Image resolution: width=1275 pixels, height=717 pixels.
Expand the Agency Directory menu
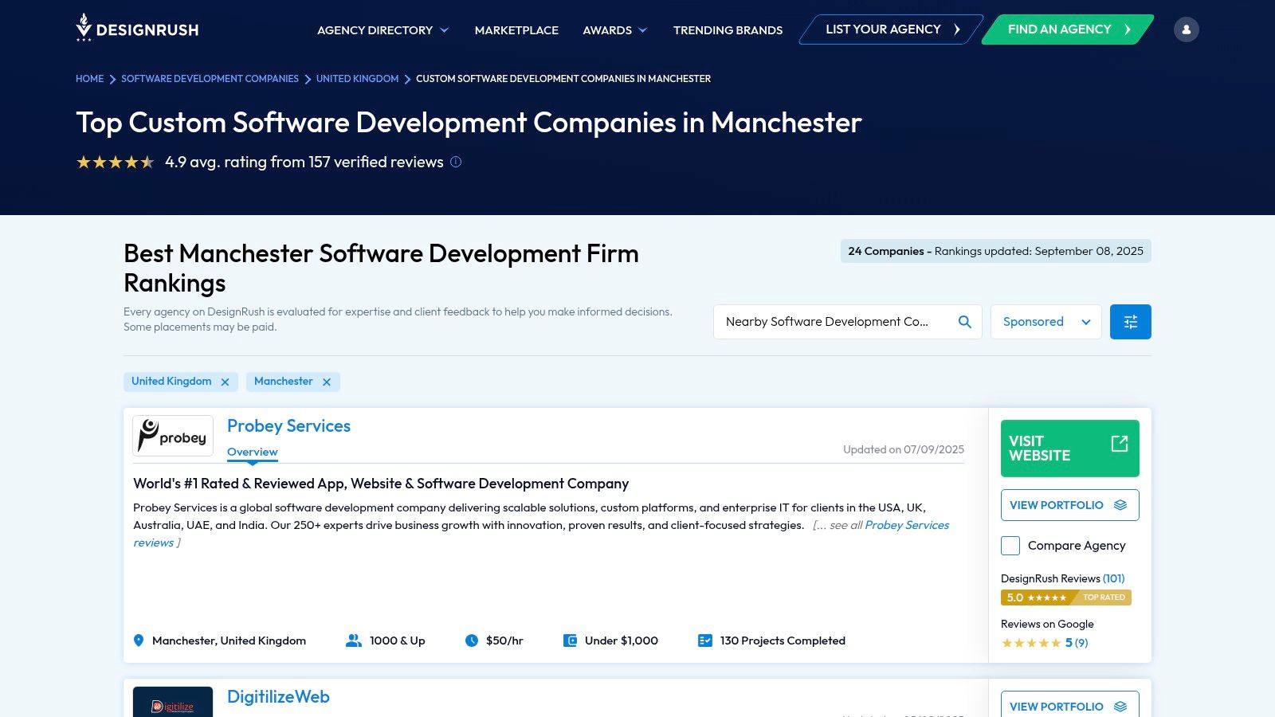383,30
